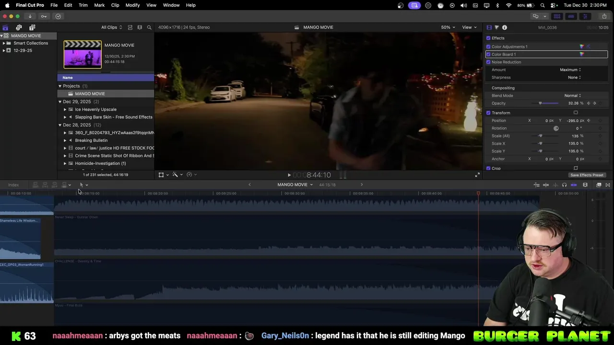The width and height of the screenshot is (614, 345).
Task: Disable the Color Adjustments 1 effect
Action: [x=488, y=46]
